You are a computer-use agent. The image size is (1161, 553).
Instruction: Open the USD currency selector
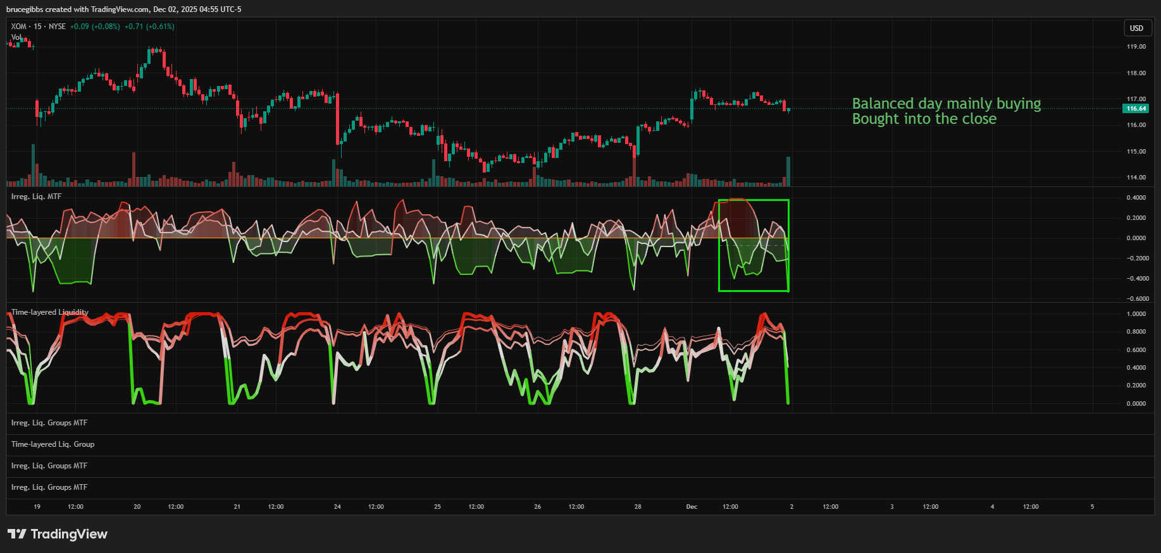pos(1136,28)
